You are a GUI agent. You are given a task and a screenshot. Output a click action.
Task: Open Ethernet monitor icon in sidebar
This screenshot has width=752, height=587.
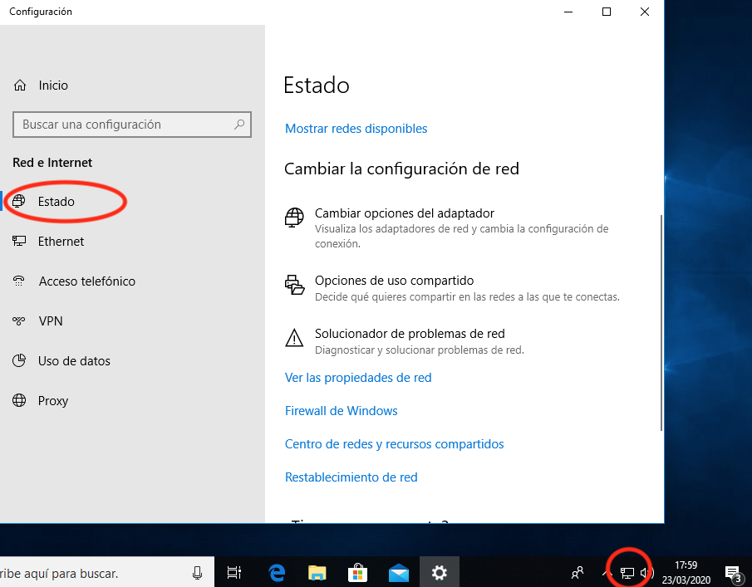coord(19,241)
